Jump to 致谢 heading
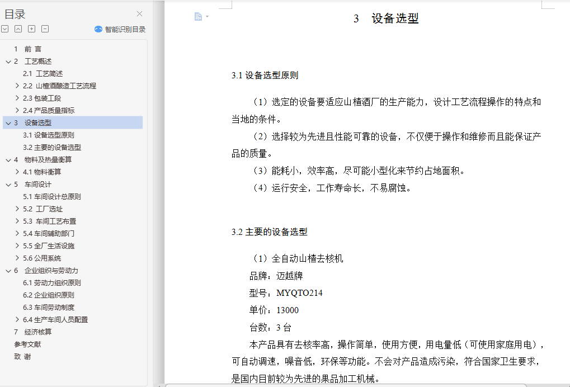The width and height of the screenshot is (570, 387). coord(22,357)
